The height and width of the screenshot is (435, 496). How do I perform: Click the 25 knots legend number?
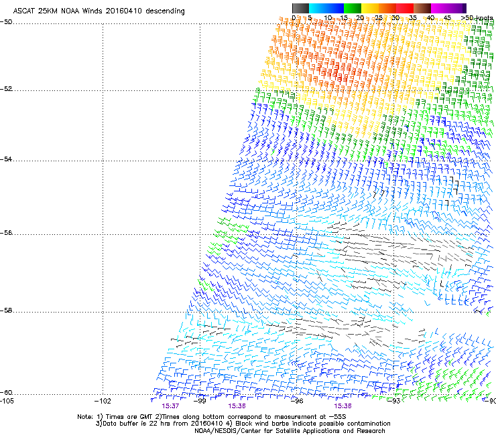pyautogui.click(x=378, y=17)
